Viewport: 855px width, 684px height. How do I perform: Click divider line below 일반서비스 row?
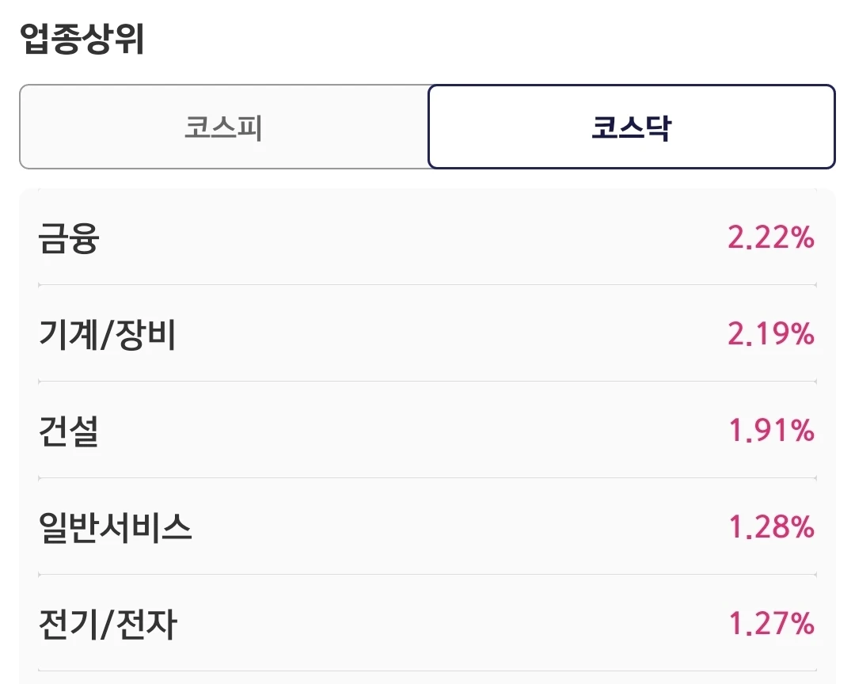tap(427, 575)
